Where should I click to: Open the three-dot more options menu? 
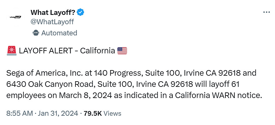pos(266,12)
